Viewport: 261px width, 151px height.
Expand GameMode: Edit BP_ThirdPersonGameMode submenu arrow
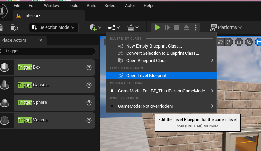(x=212, y=91)
